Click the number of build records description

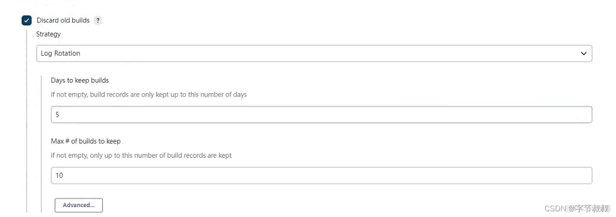(x=141, y=156)
